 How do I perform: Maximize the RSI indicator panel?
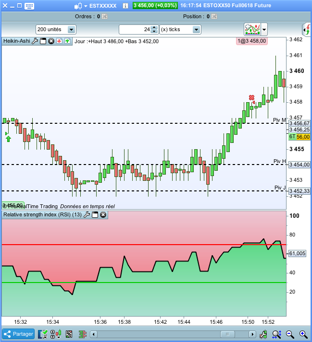(95, 215)
